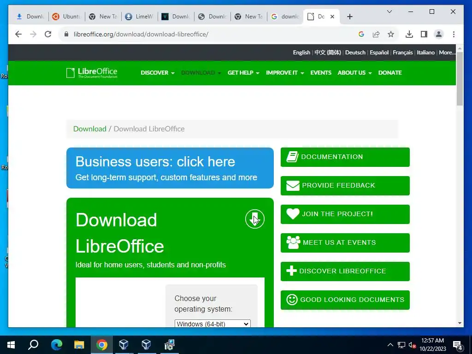Viewport: 472px width, 354px height.
Task: Expand the ABOUT US menu
Action: click(x=354, y=73)
